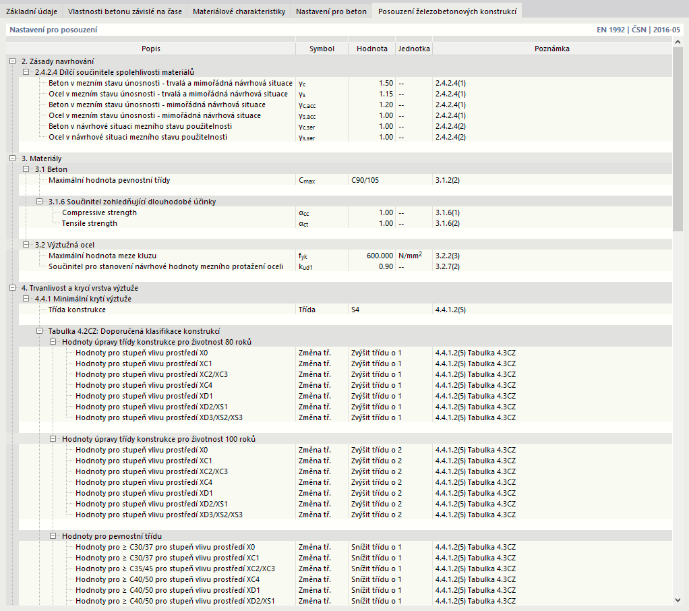Edit the kud1 value 0.90

tap(371, 266)
